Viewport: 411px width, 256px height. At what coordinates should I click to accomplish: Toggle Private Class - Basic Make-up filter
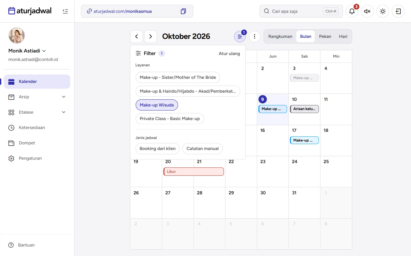click(170, 119)
